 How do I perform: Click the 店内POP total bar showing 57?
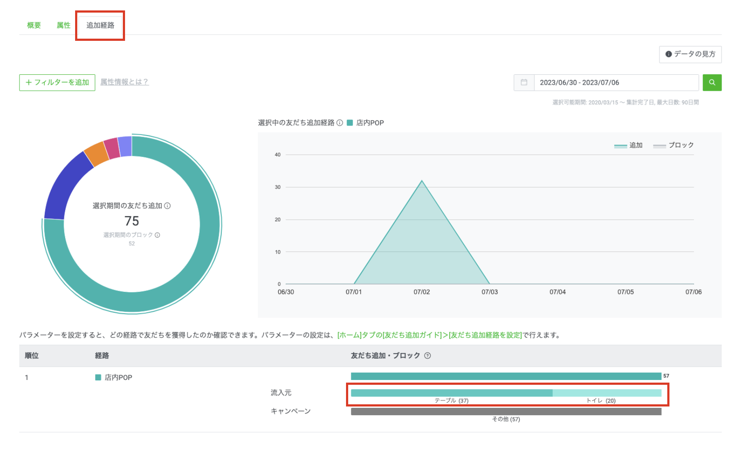(x=506, y=376)
